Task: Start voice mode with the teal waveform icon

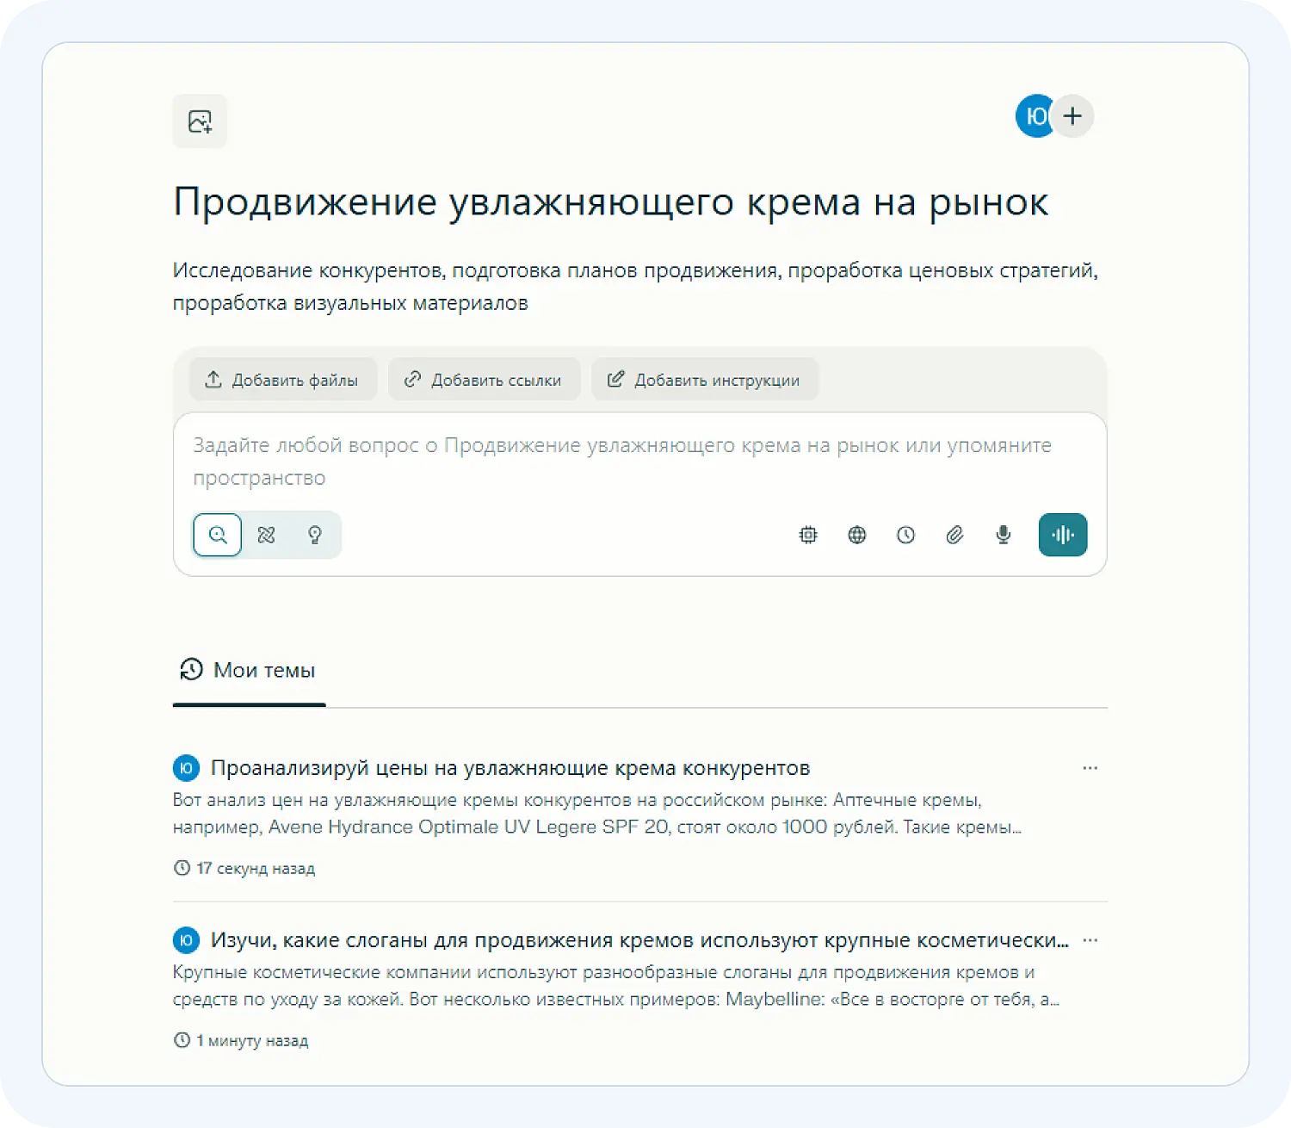Action: (x=1063, y=535)
